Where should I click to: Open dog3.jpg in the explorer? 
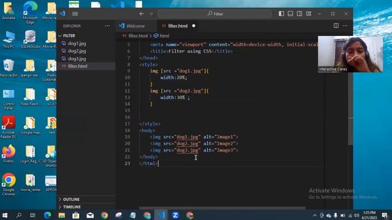pos(77,59)
